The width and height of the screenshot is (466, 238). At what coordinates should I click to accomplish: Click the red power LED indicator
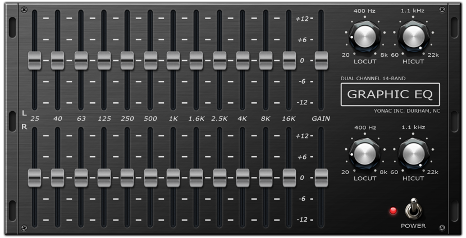393,212
